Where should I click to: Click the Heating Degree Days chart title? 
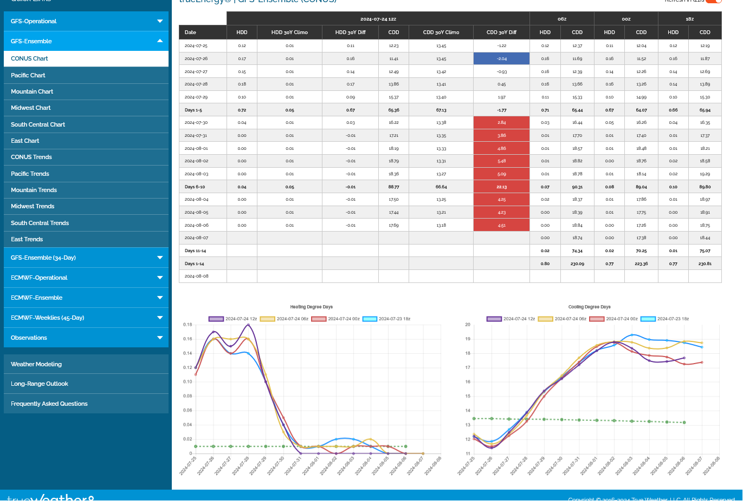pos(312,307)
